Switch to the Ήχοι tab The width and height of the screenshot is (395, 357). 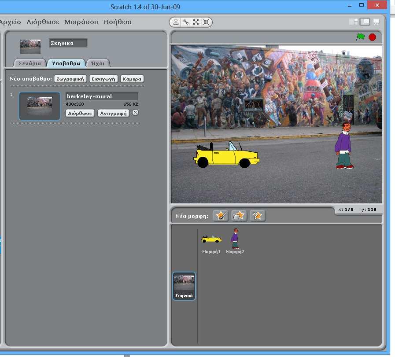[98, 63]
